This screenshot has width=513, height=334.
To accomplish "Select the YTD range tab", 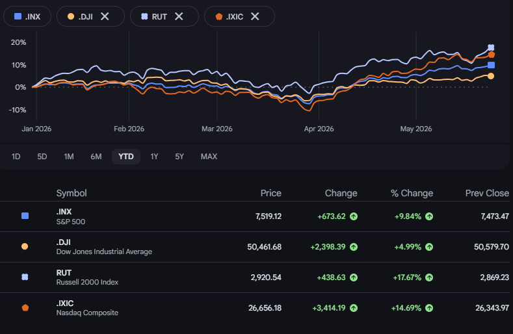I will tap(126, 157).
